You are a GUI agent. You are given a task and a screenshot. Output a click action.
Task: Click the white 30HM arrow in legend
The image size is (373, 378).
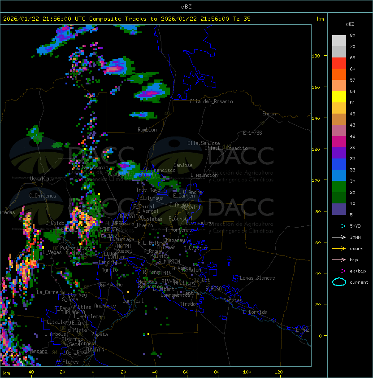(x=339, y=237)
